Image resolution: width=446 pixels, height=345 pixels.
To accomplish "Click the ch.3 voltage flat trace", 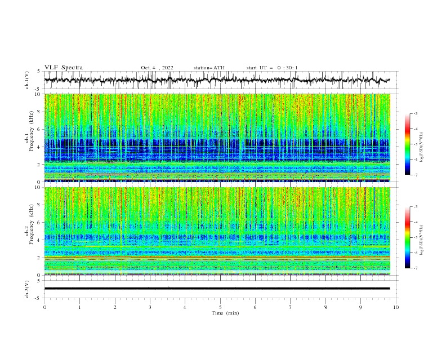I will pos(217,289).
